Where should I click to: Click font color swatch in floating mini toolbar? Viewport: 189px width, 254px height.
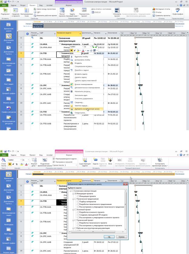click(83, 50)
